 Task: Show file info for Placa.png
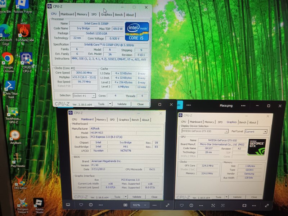coord(191,205)
